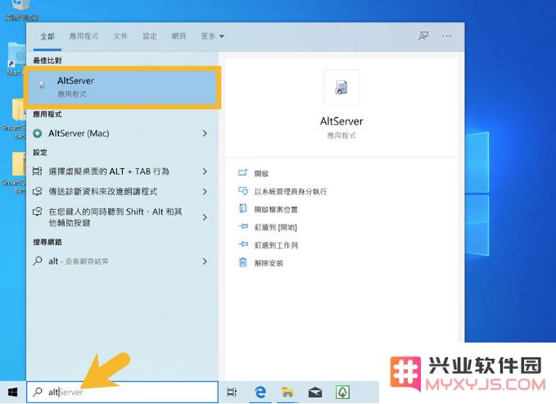Image resolution: width=556 pixels, height=404 pixels.
Task: Open the Windows Start button
Action: [x=13, y=393]
